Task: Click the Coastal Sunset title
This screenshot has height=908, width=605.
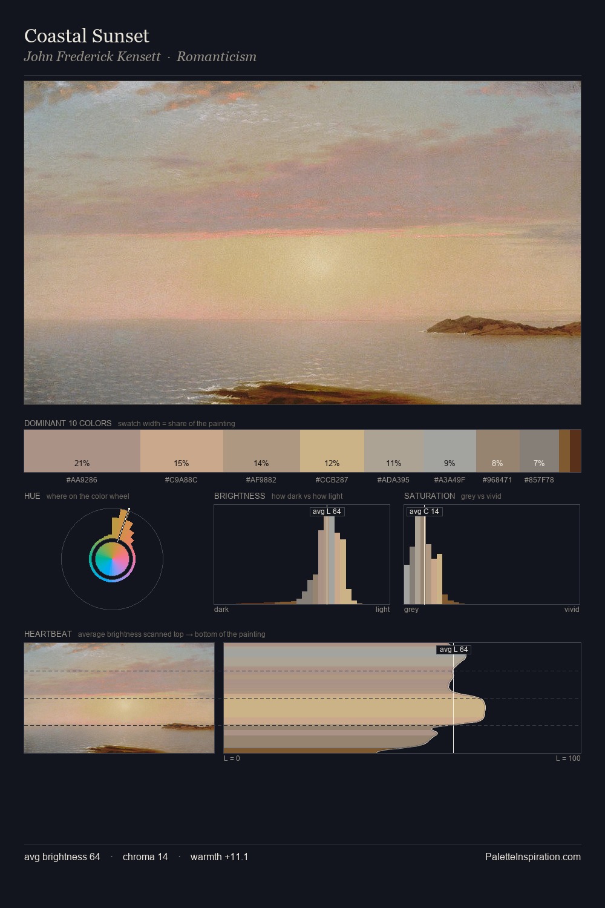Action: tap(87, 36)
